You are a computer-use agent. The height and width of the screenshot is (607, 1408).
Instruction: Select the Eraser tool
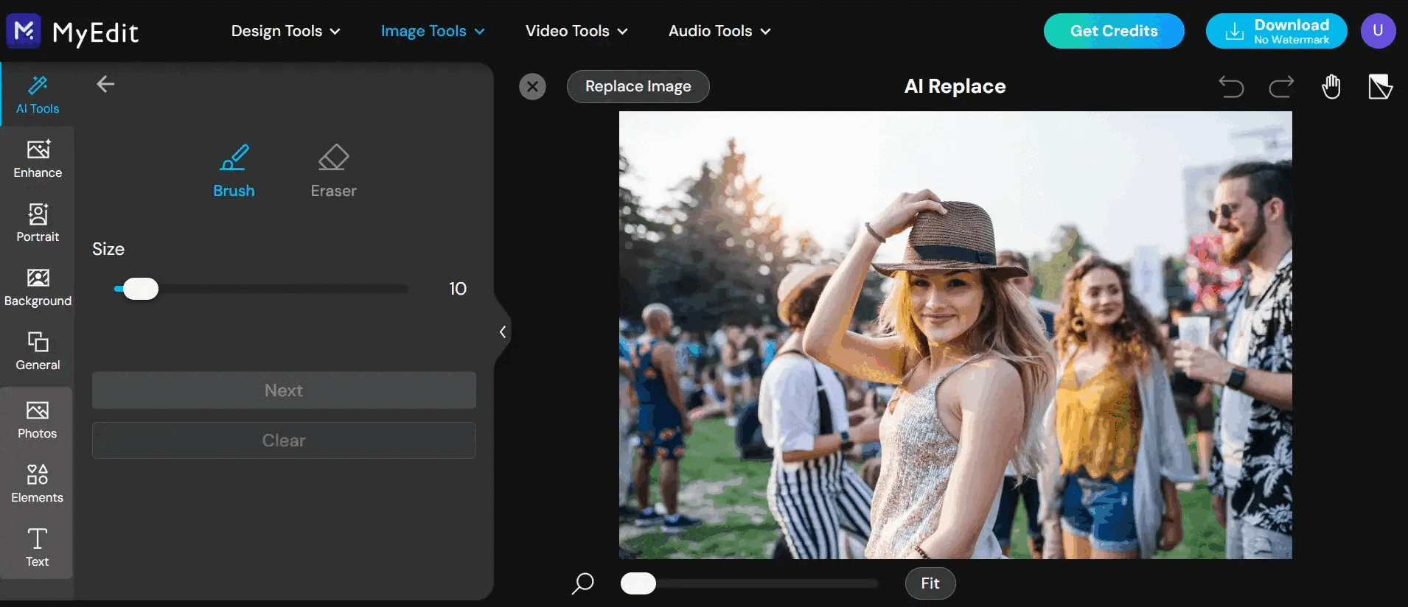333,171
